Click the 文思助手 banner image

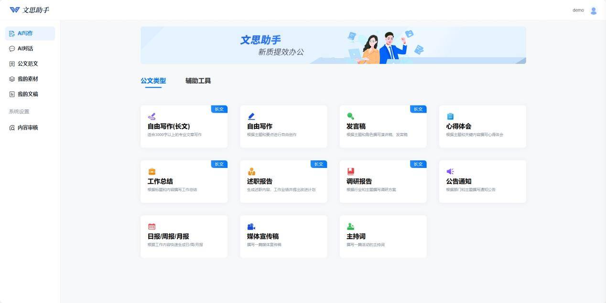point(333,45)
